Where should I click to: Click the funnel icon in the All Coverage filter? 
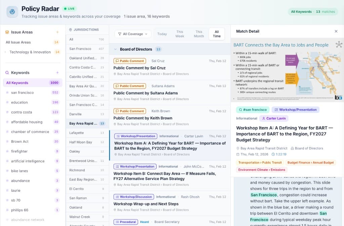pyautogui.click(x=121, y=34)
